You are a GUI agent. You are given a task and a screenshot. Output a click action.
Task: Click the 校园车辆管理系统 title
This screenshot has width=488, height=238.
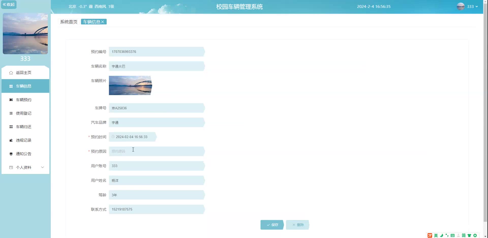coord(239,7)
